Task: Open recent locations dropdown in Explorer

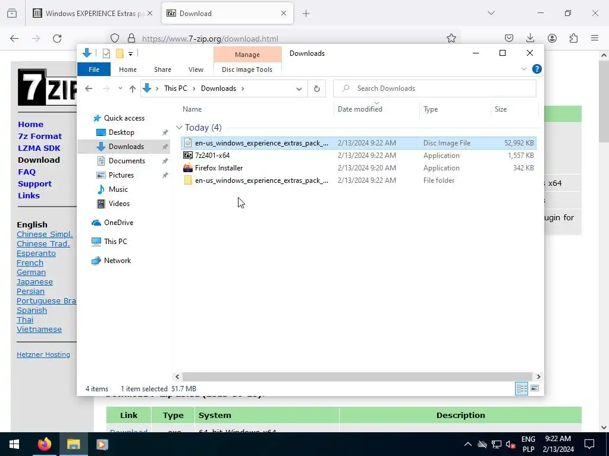Action: [x=120, y=88]
